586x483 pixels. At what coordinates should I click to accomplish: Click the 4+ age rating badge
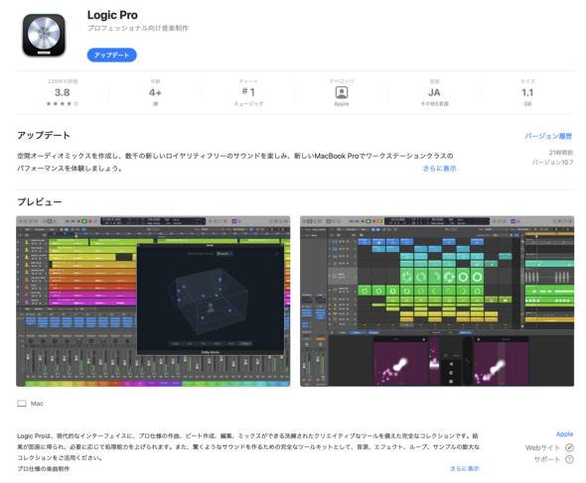coord(155,92)
